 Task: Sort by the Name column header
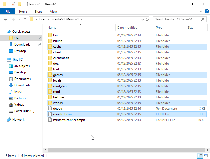(x=52, y=28)
